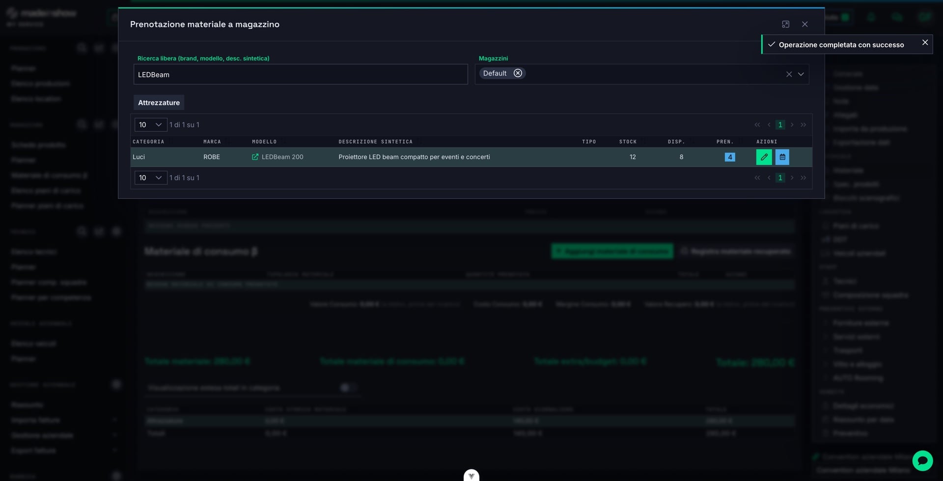Open the blue calendar action for LEDBeam 200
943x481 pixels.
[x=782, y=157]
